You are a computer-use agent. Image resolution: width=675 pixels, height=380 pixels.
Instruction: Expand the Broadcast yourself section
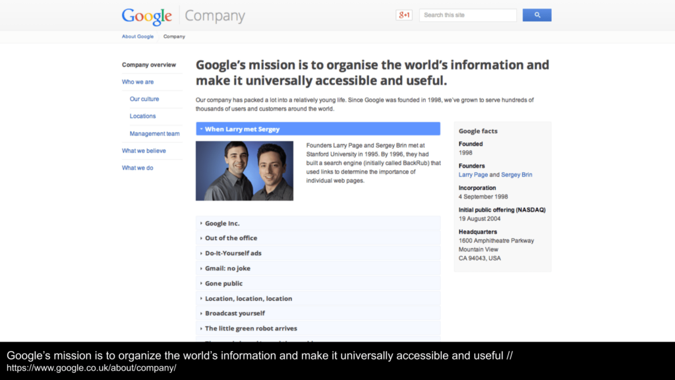(x=318, y=313)
